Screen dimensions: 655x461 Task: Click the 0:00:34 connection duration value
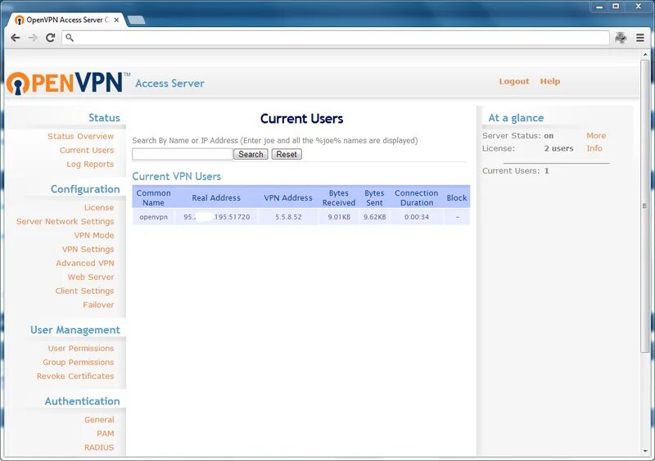417,217
